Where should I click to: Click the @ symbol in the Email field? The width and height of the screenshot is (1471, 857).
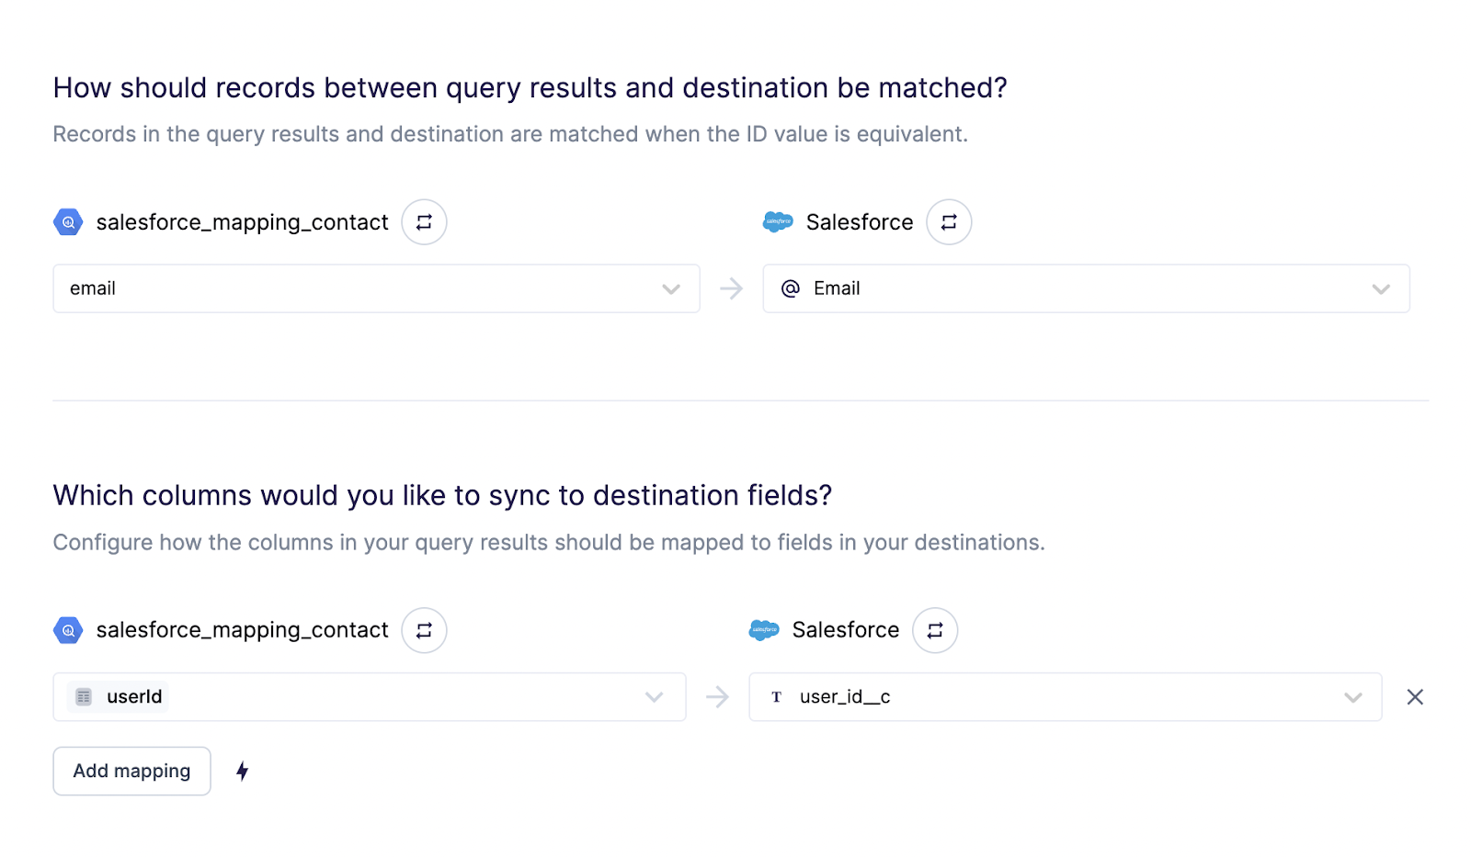790,288
